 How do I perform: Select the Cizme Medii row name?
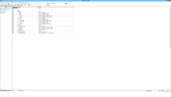[x=22, y=21]
